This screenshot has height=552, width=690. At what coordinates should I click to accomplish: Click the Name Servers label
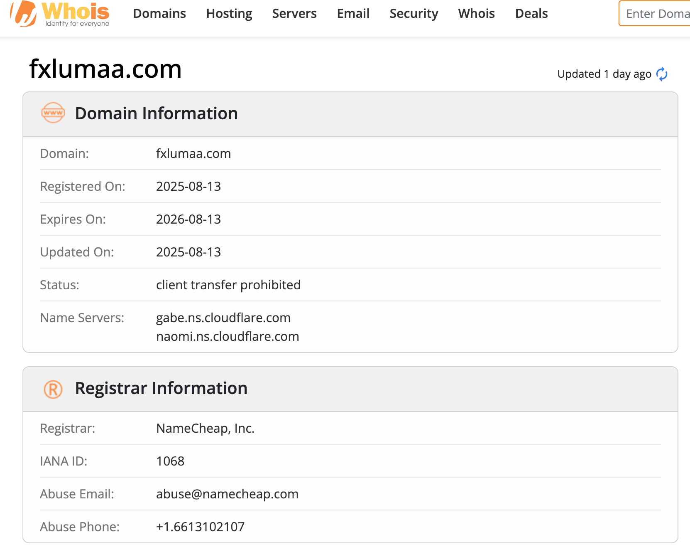pos(82,318)
